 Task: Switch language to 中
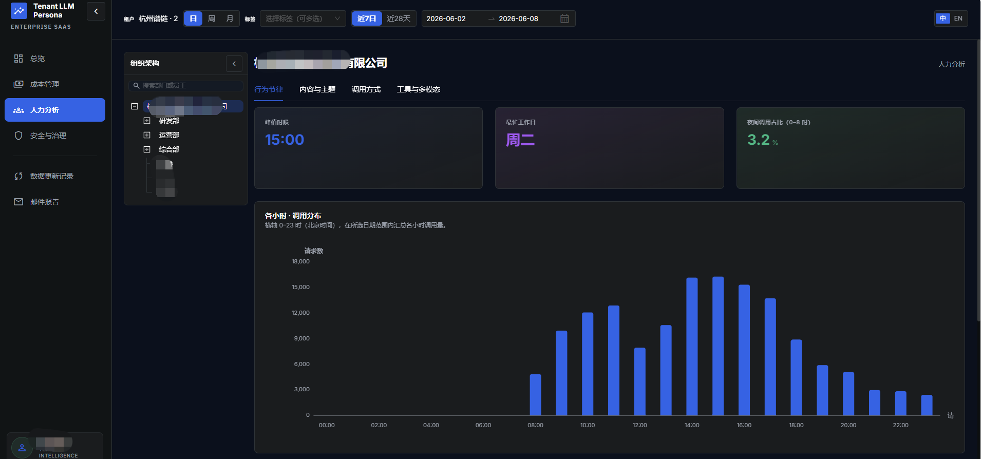942,18
